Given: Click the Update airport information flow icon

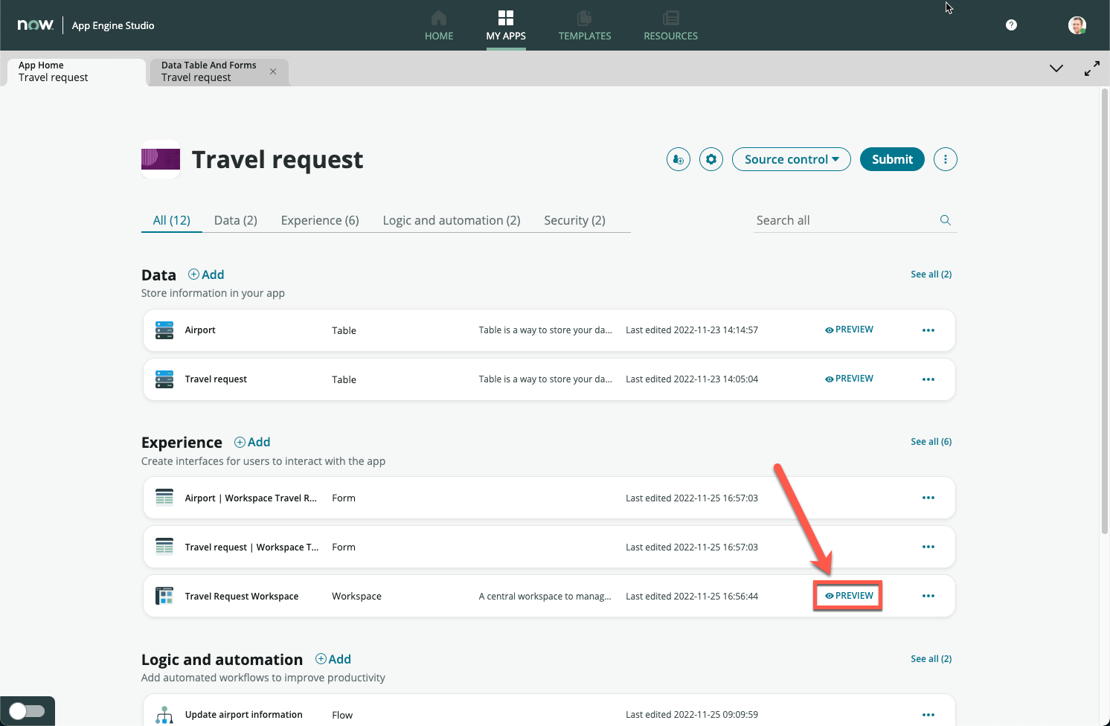Looking at the screenshot, I should pyautogui.click(x=164, y=715).
